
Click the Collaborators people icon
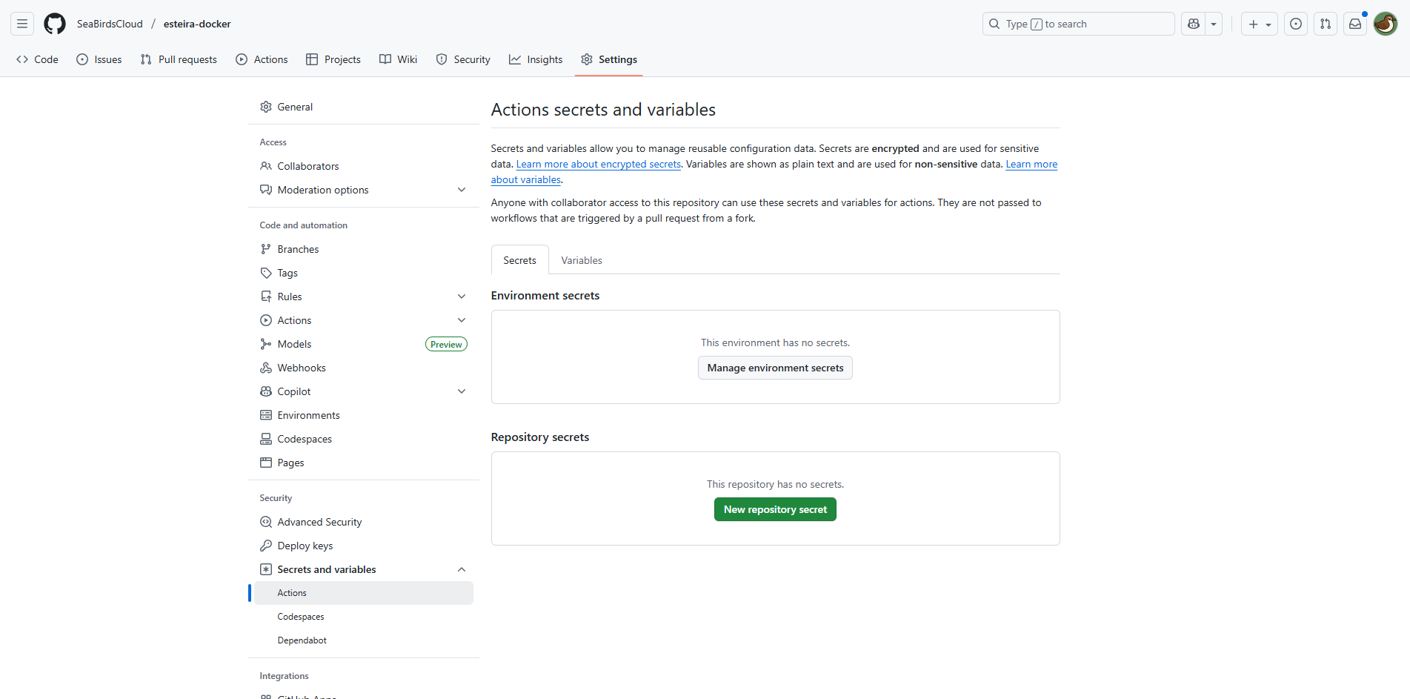pos(266,166)
